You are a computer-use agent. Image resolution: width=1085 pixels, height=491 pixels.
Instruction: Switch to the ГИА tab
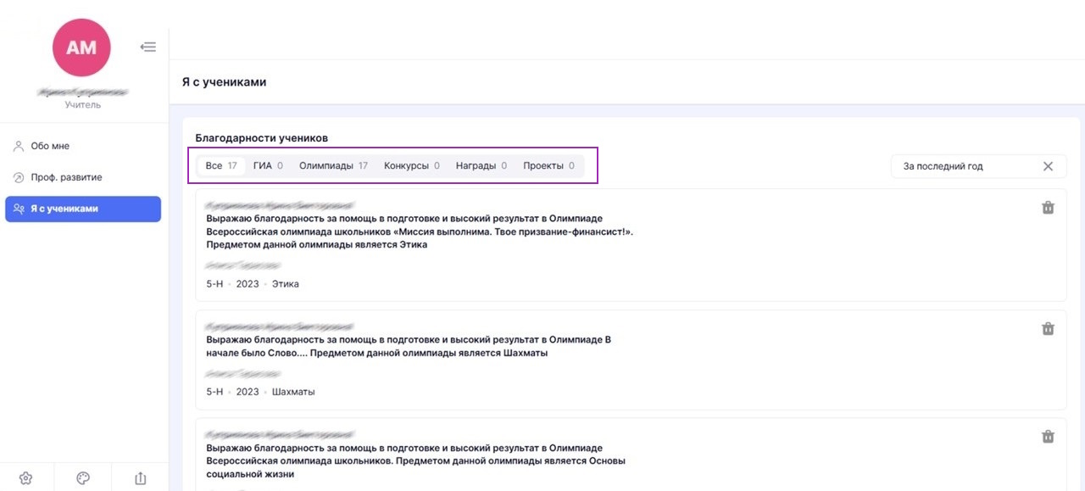point(268,165)
